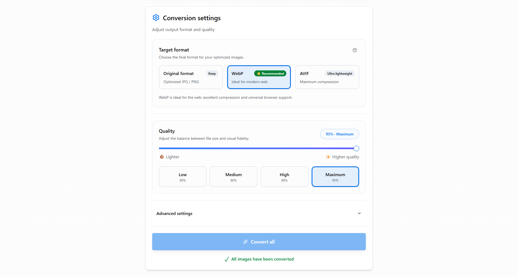518x277 pixels.
Task: Click the quality slider handle
Action: (356, 148)
